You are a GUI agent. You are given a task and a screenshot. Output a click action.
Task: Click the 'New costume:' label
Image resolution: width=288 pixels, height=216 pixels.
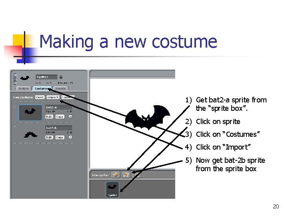pos(23,97)
